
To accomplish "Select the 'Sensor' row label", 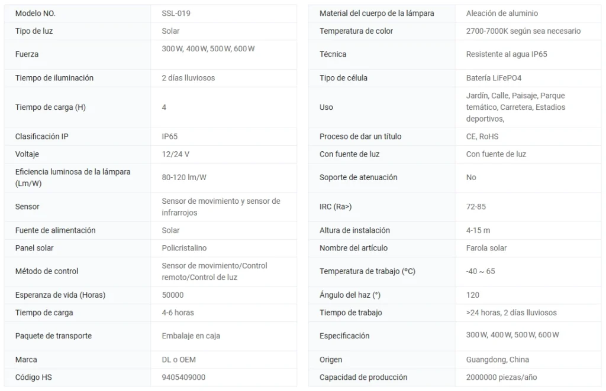I will click(27, 207).
